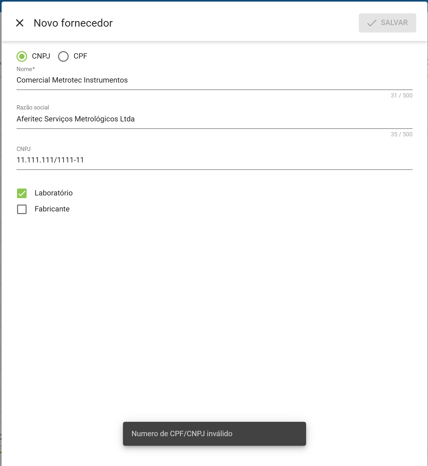Click the 'Numero de CPF/CNPJ inválido' toast
The width and height of the screenshot is (428, 466).
pyautogui.click(x=214, y=434)
